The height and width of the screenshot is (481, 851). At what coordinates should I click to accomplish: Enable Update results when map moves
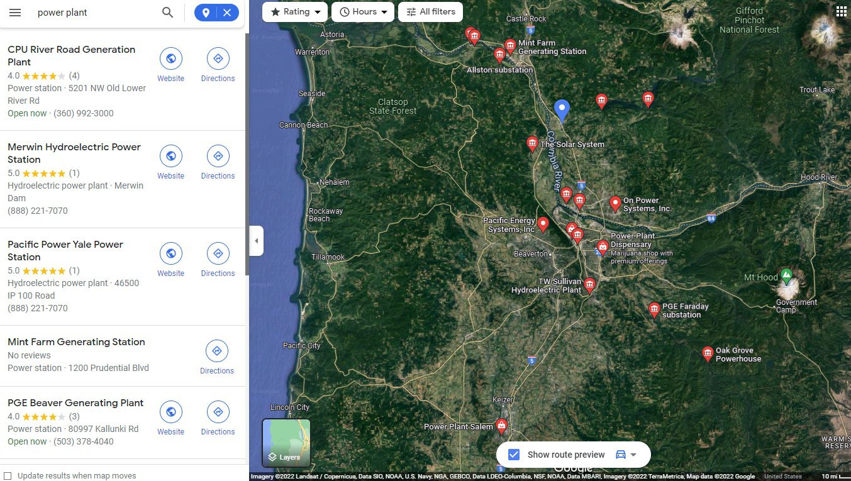click(8, 476)
